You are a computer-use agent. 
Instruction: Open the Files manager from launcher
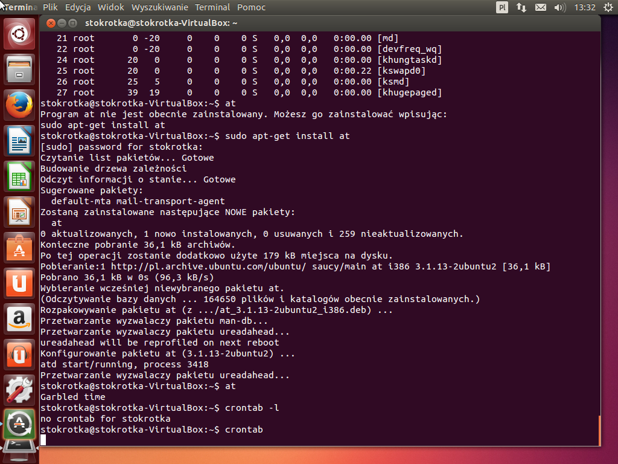tap(20, 70)
